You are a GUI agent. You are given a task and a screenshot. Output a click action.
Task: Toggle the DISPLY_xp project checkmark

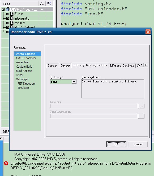(42, 10)
